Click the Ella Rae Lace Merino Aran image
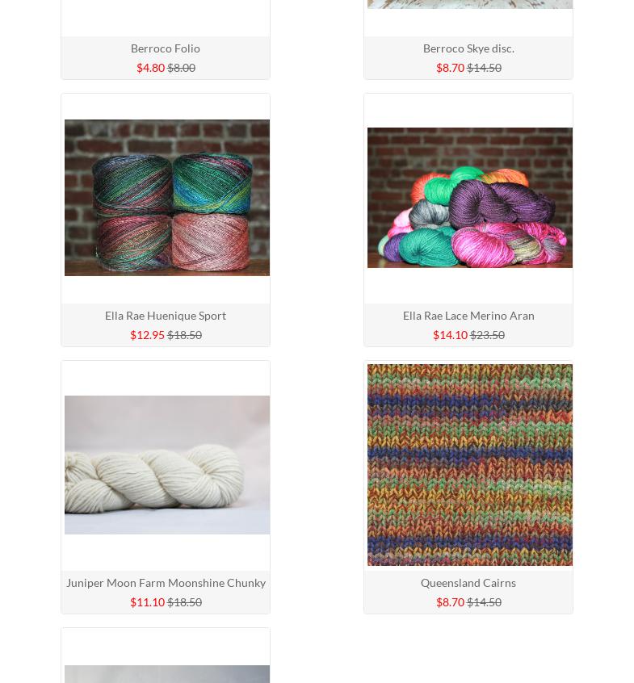The height and width of the screenshot is (683, 634). pyautogui.click(x=470, y=198)
